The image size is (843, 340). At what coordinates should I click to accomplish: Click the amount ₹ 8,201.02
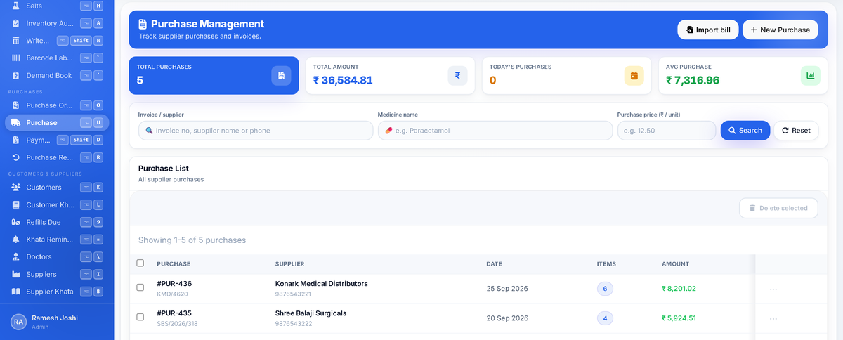[x=679, y=289]
